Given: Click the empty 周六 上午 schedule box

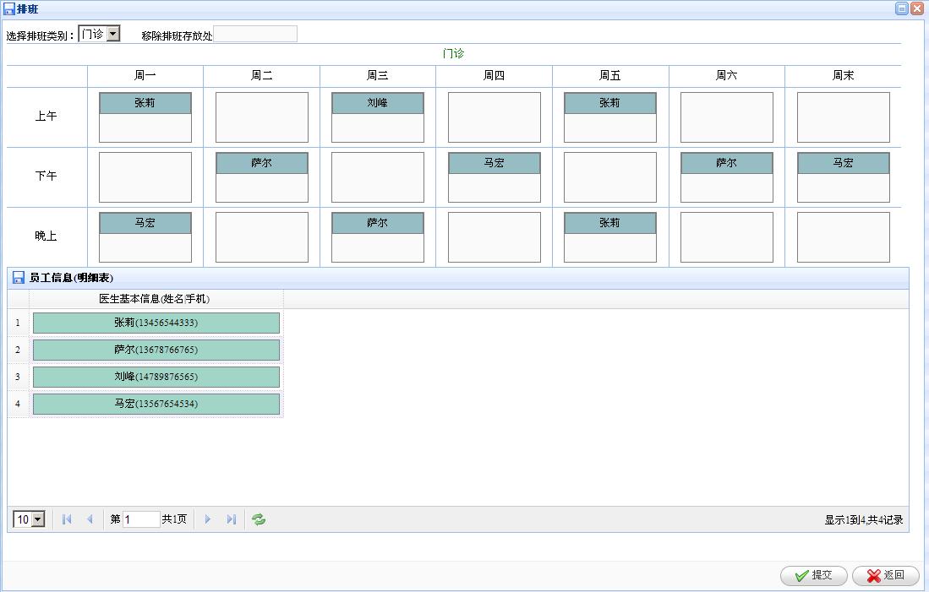Looking at the screenshot, I should 726,117.
